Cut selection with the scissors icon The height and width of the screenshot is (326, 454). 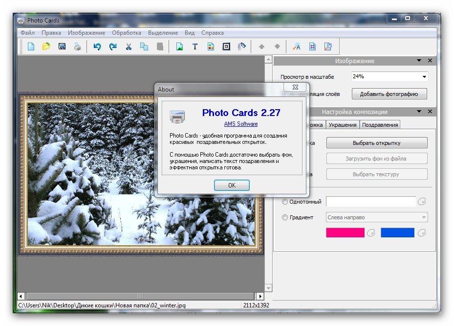(x=129, y=47)
